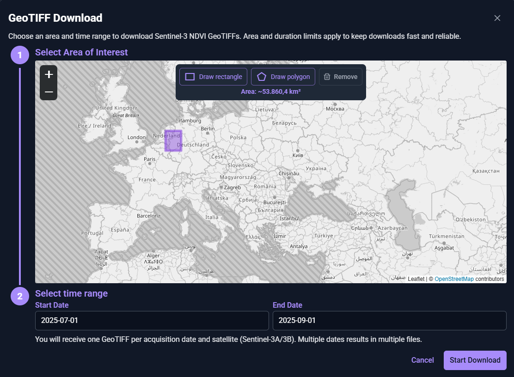Open the End Date picker field
This screenshot has width=514, height=377.
click(x=389, y=320)
